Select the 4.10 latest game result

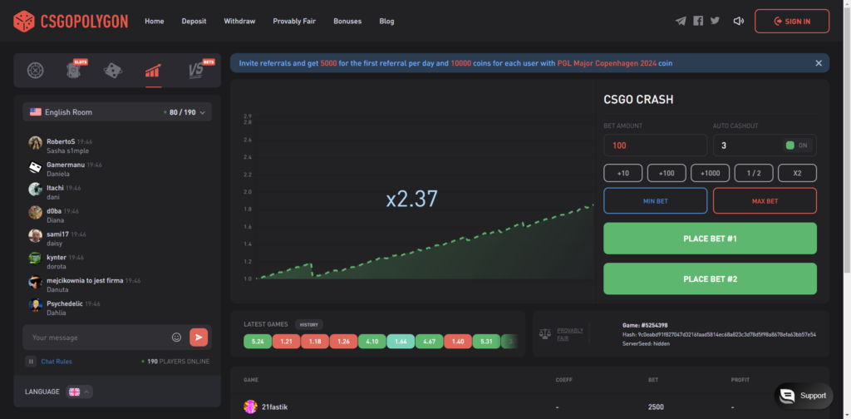371,342
